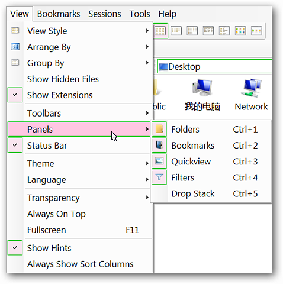Click the rightmost view style toolbar icon
This screenshot has height=284, width=283.
click(256, 31)
